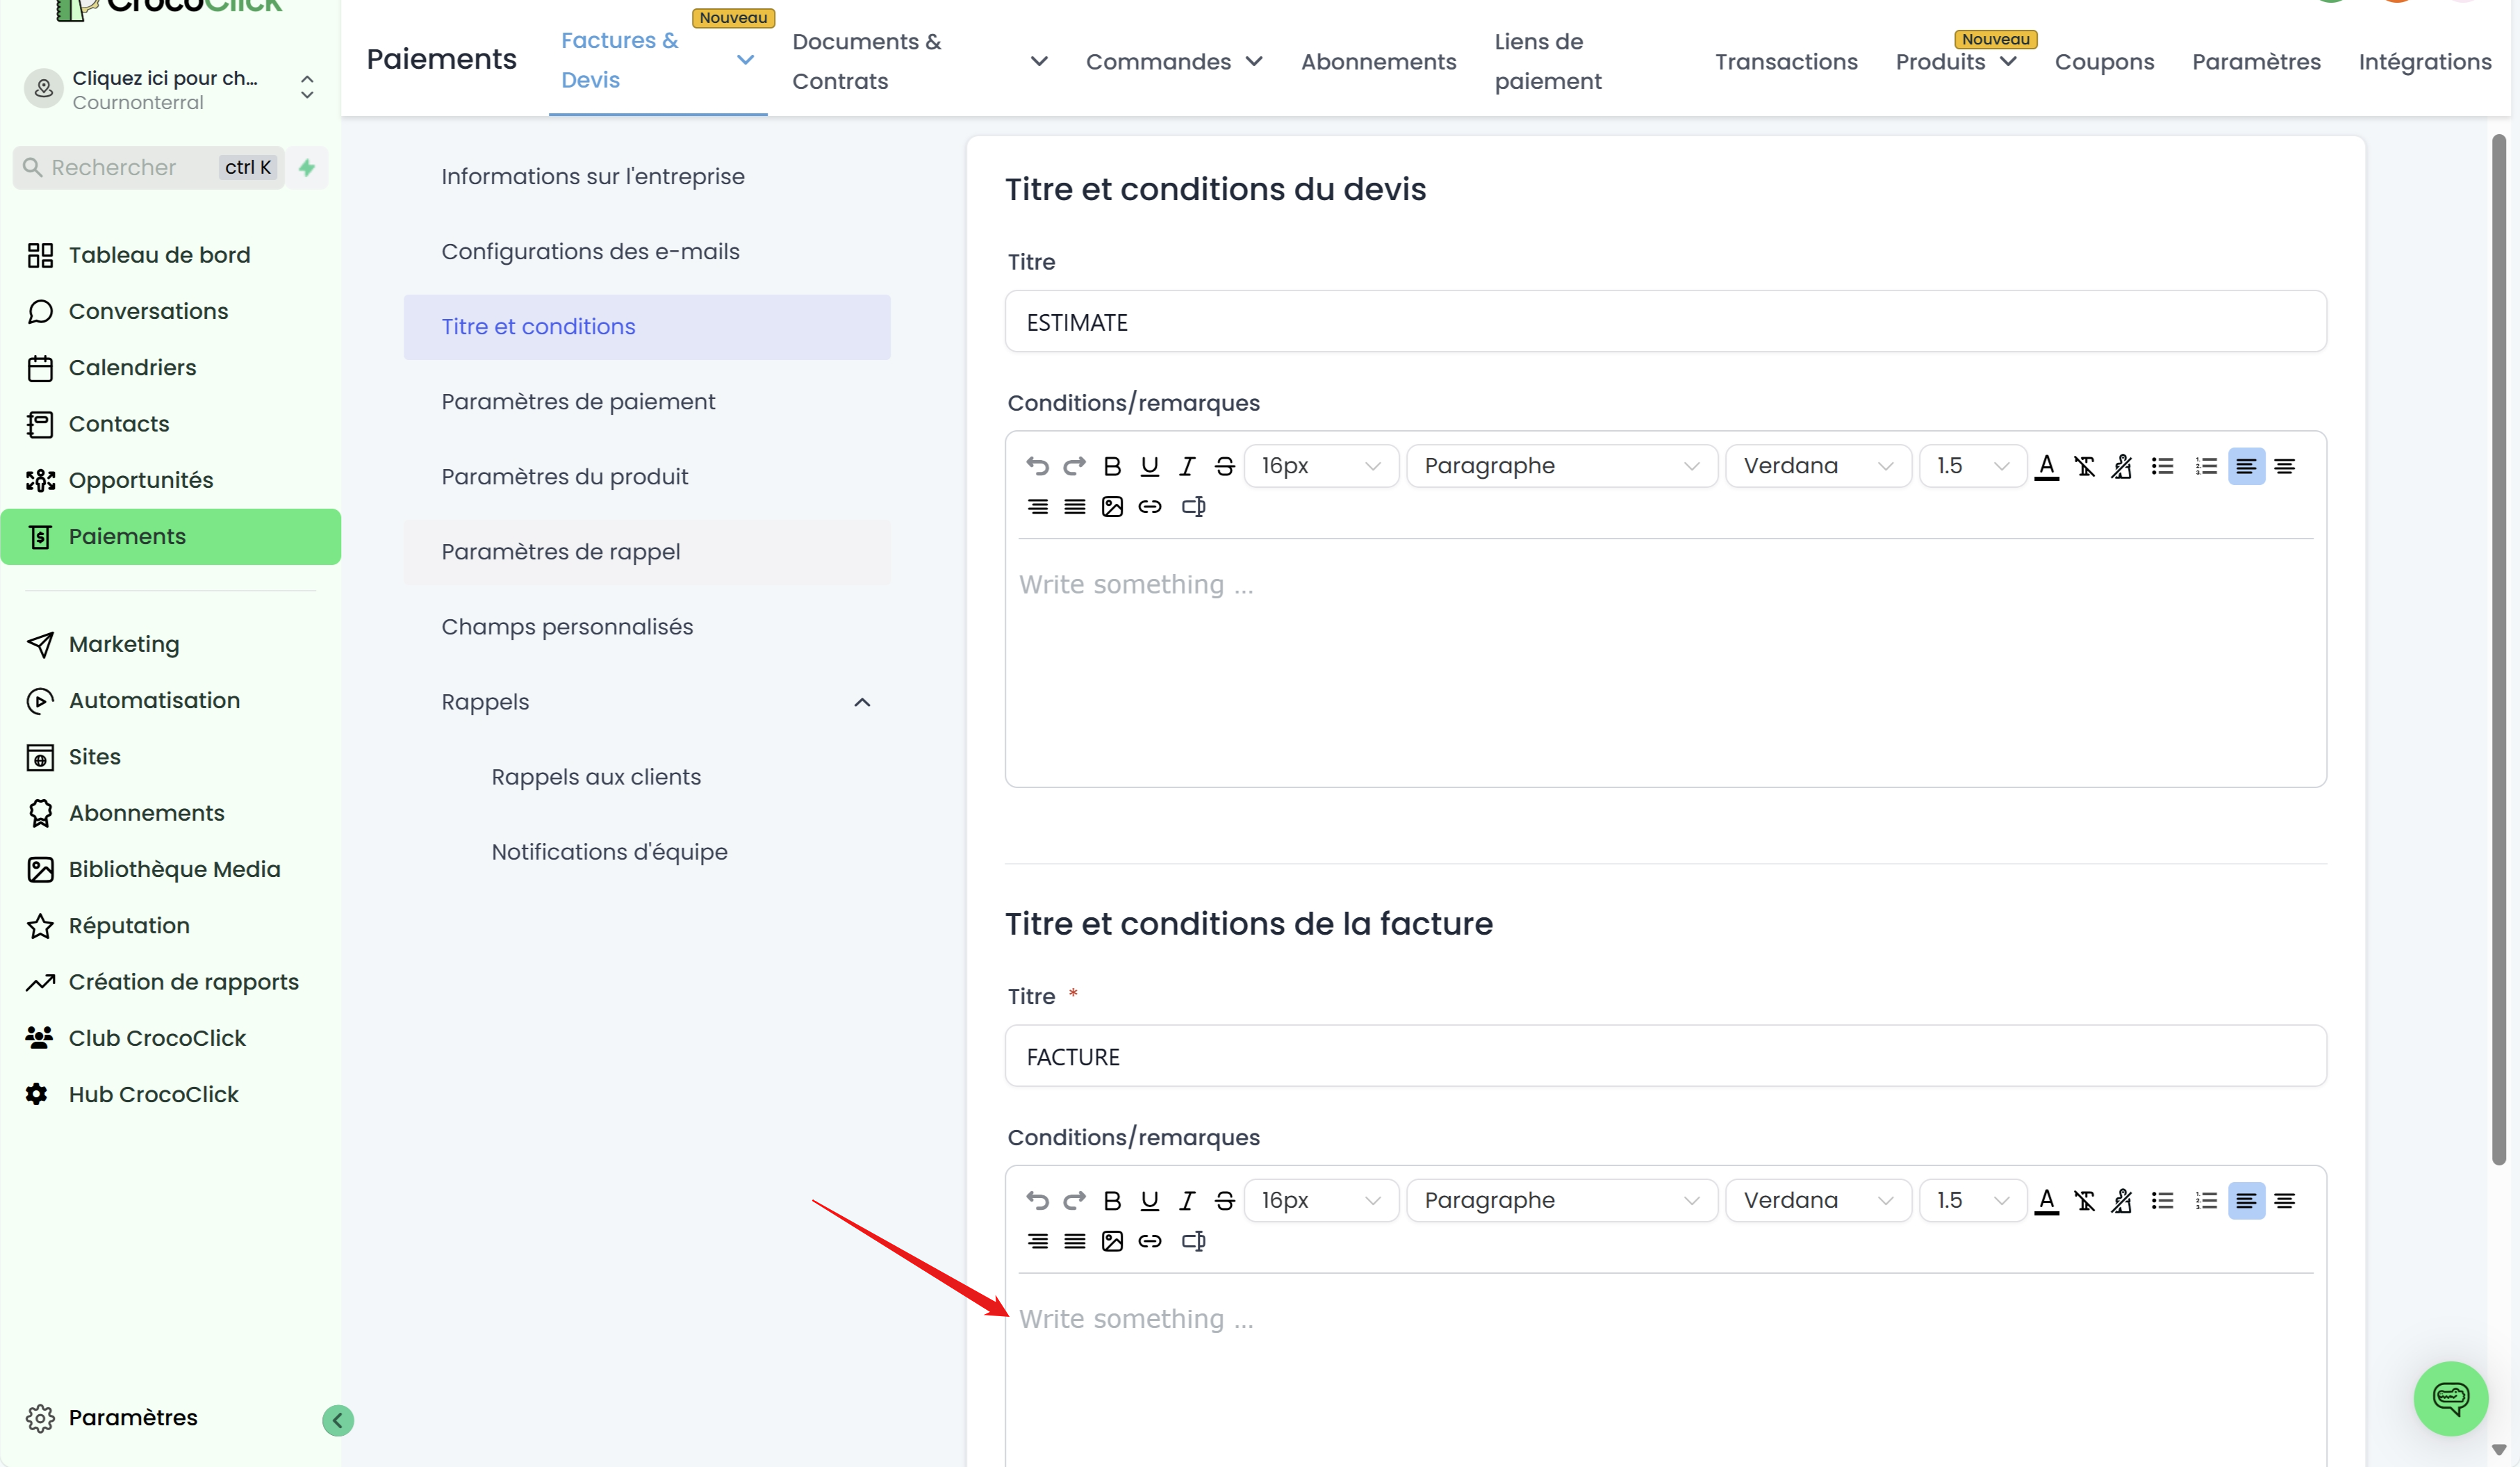Insert bullet list in invoice conditions editor
Viewport: 2520px width, 1467px height.
pyautogui.click(x=2162, y=1200)
